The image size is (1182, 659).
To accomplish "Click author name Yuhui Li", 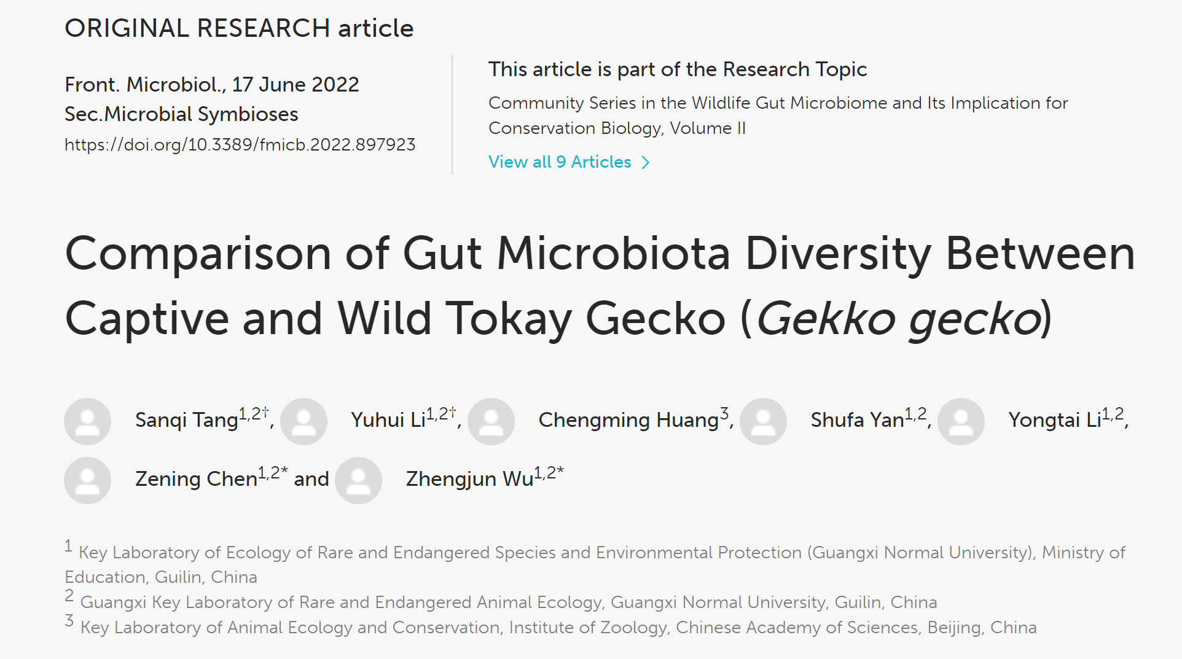I will [388, 420].
